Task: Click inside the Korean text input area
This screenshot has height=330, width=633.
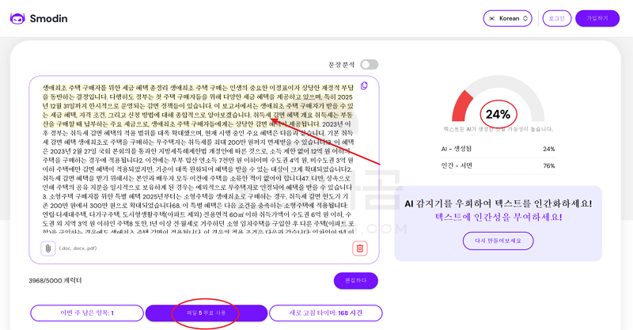Action: (198, 157)
